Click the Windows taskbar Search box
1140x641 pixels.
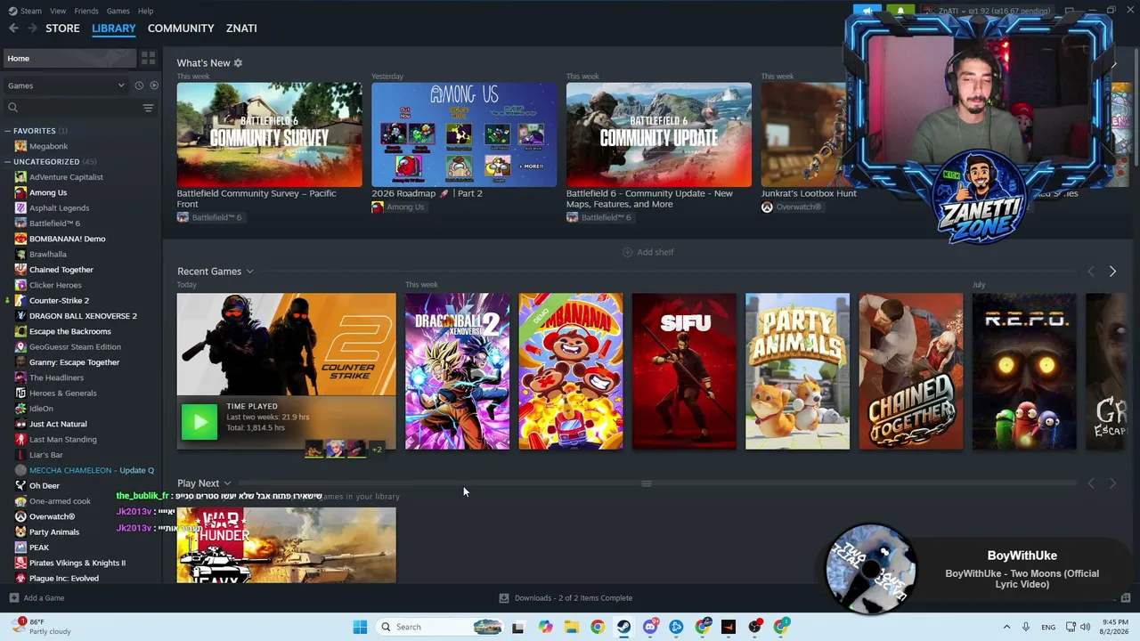click(x=440, y=627)
